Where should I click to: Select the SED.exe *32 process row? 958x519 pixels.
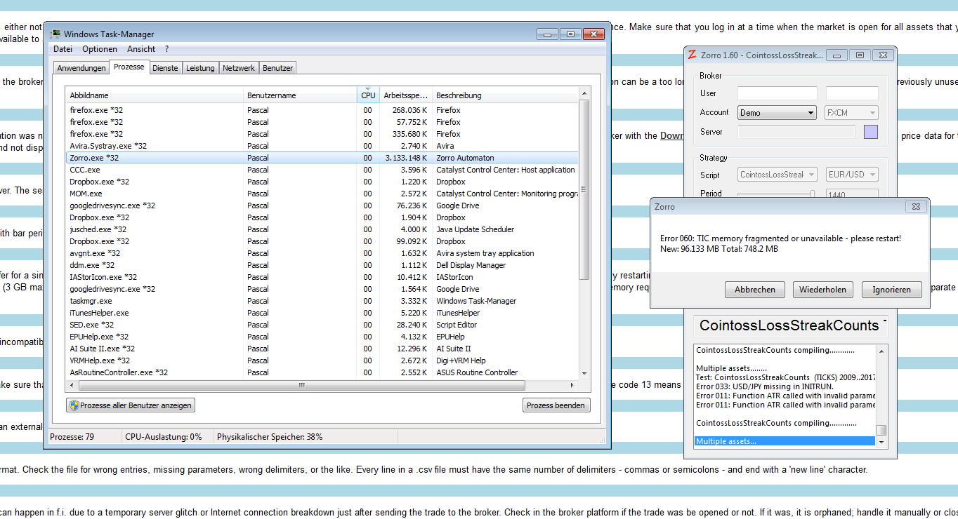pyautogui.click(x=322, y=325)
